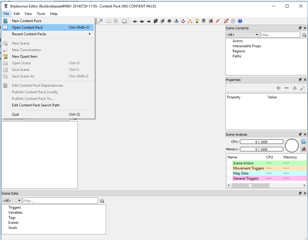Open help with the blue question mark icon
The height and width of the screenshot is (240, 308).
(x=240, y=21)
